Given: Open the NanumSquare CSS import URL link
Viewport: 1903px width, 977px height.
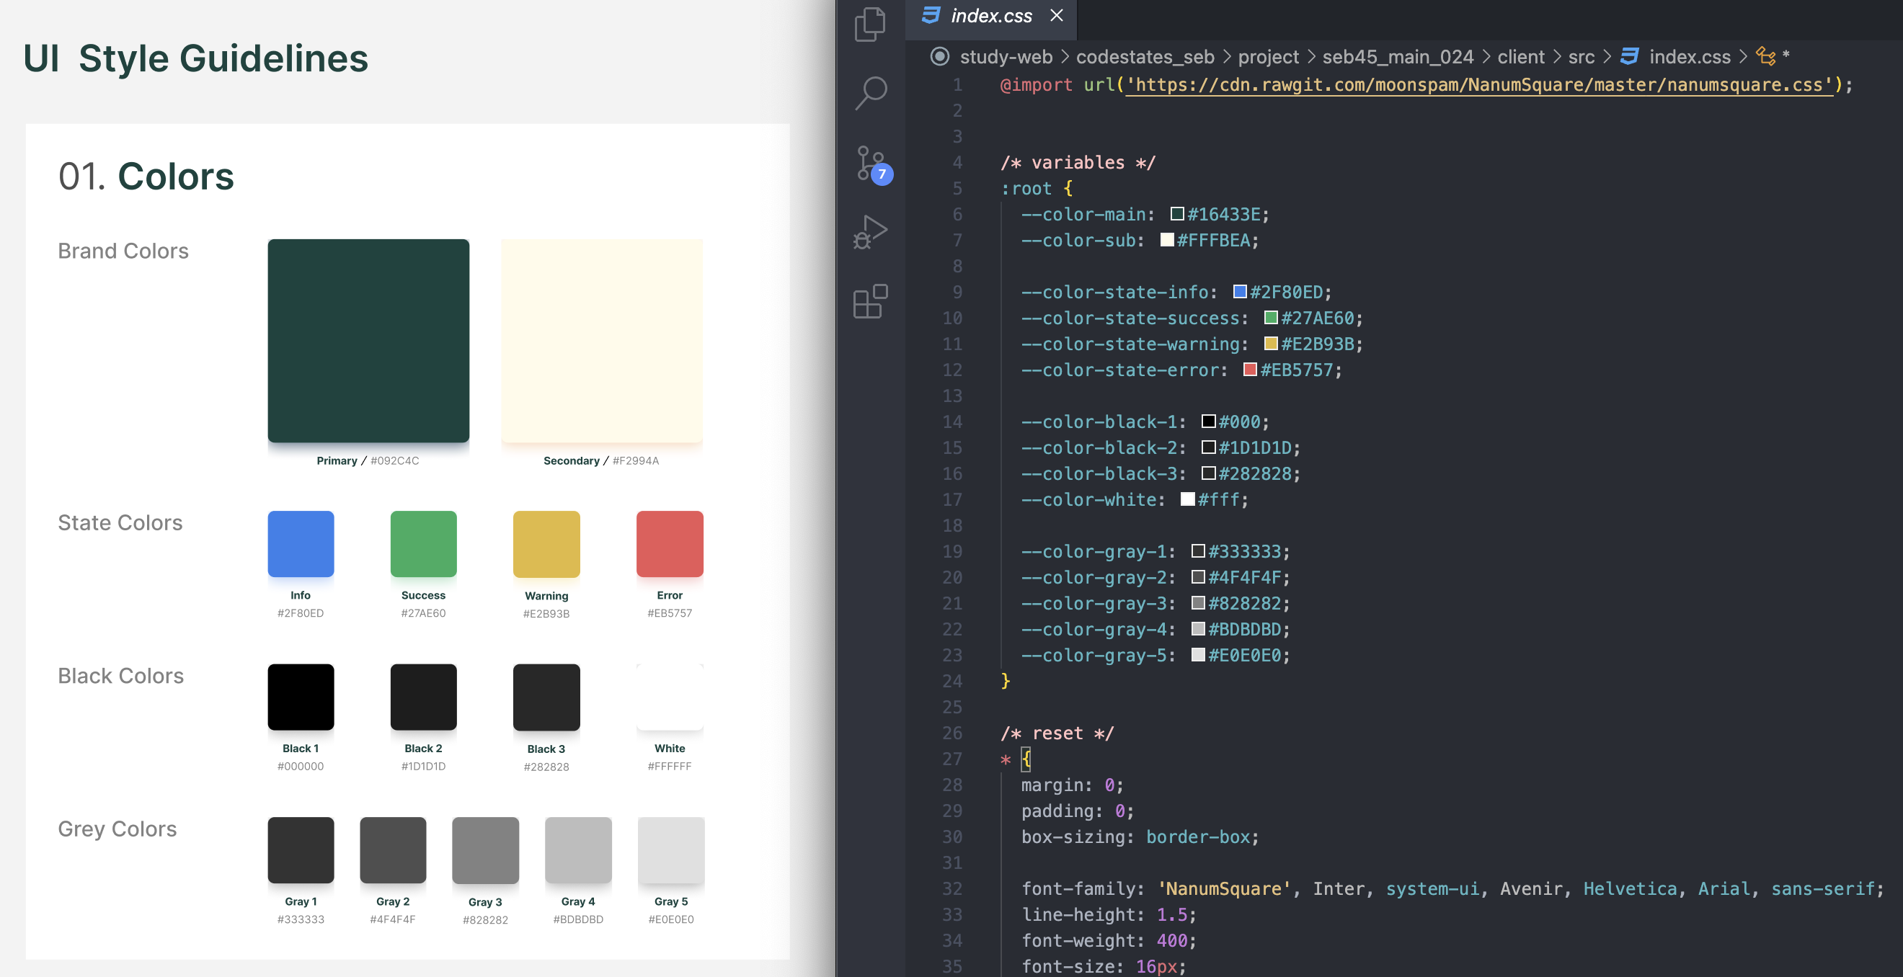Looking at the screenshot, I should click(1479, 86).
